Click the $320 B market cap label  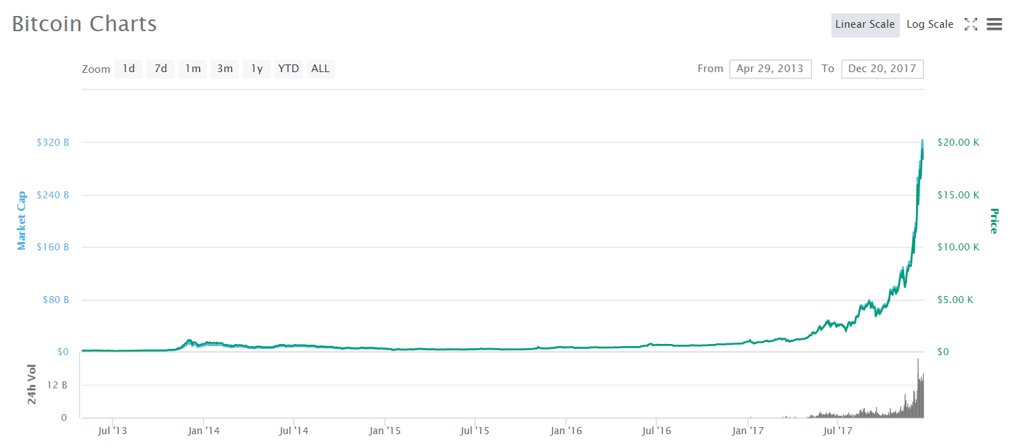53,142
